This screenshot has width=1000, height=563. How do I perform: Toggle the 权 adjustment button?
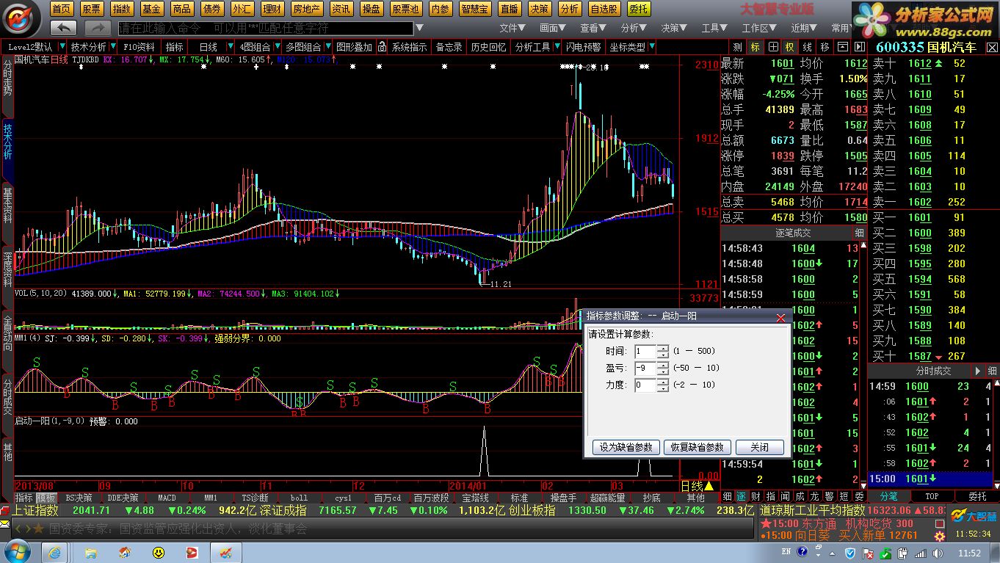[x=790, y=46]
